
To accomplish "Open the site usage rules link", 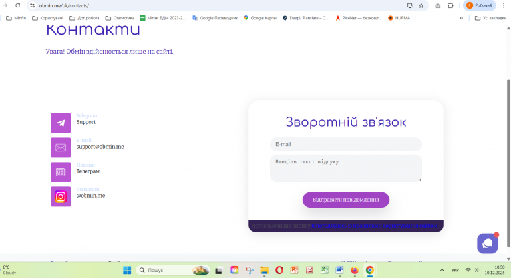I will (375, 226).
